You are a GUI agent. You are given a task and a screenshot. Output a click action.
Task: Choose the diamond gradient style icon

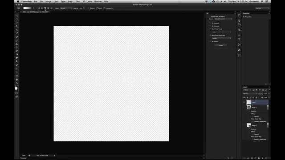52,8
